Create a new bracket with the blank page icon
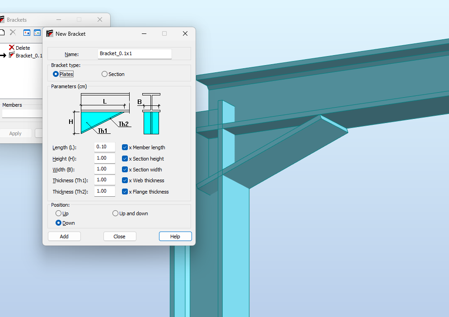Image resolution: width=449 pixels, height=317 pixels. [3, 33]
